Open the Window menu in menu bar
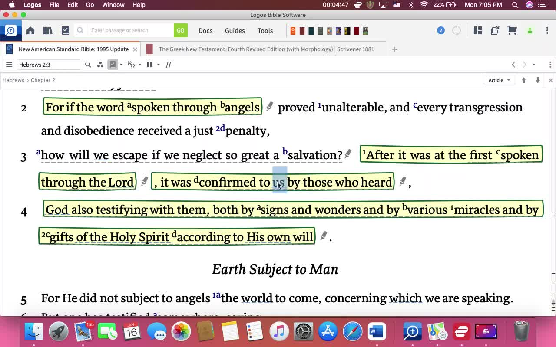This screenshot has width=556, height=347. pos(113,5)
